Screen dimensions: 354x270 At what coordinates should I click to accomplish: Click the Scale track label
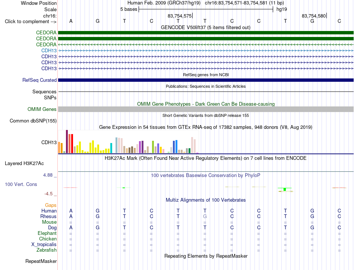(50, 9)
